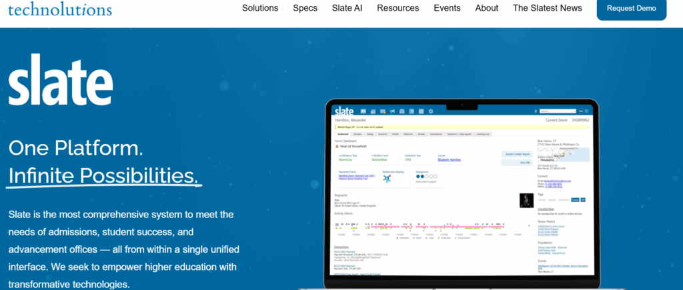Click the record ID 241890962
The width and height of the screenshot is (683, 290).
[x=580, y=120]
